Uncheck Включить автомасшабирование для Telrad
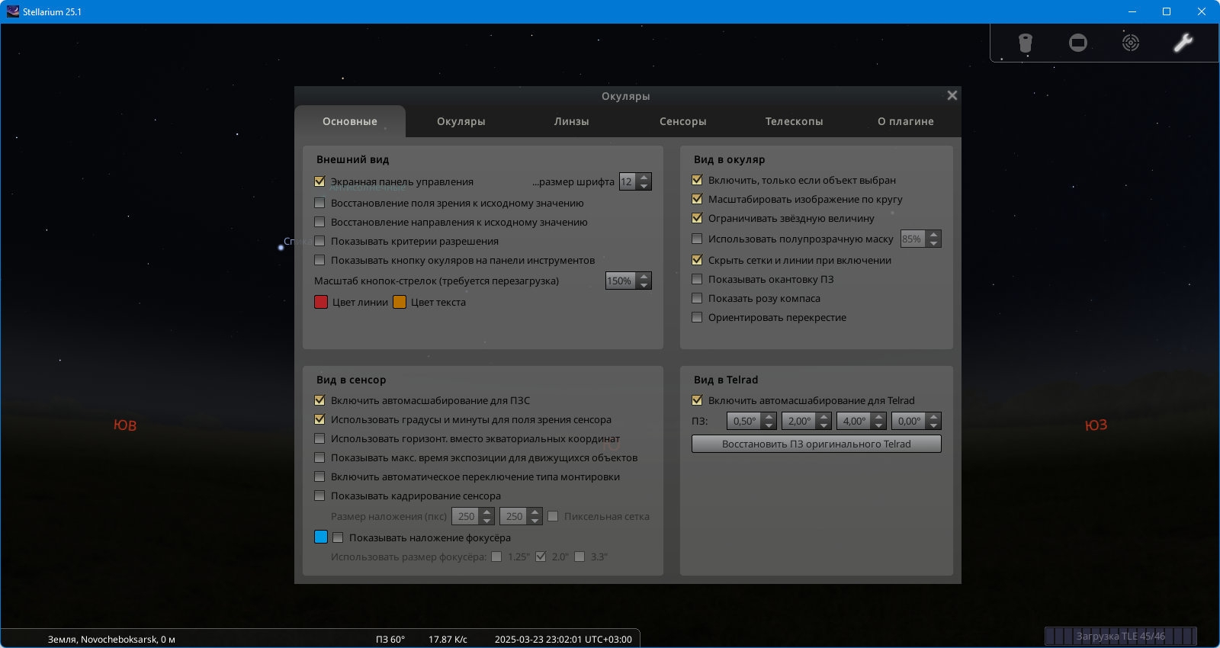The width and height of the screenshot is (1220, 648). [x=697, y=400]
